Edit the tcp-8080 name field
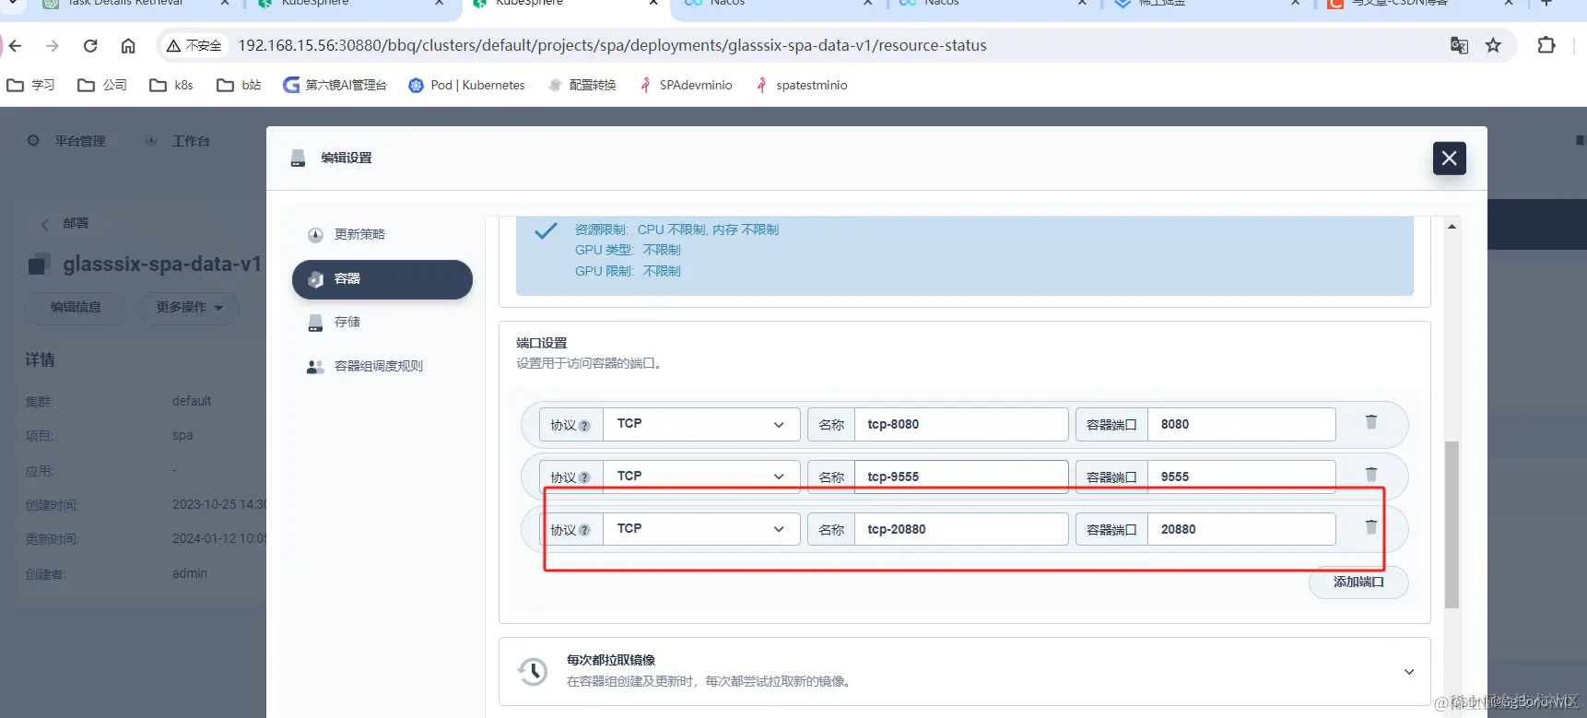Viewport: 1587px width, 718px height. [961, 424]
